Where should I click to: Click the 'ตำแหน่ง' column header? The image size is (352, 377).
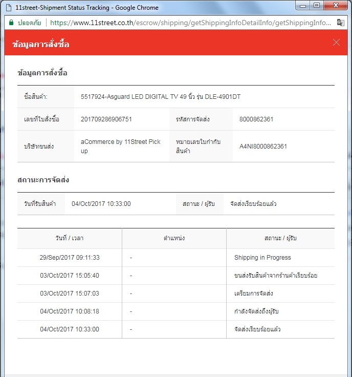tap(174, 238)
